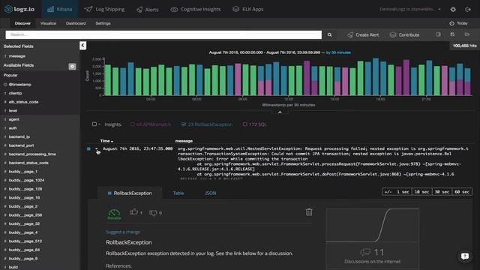480x270 pixels.
Task: Open account settings gear icon
Action: pyautogui.click(x=453, y=10)
